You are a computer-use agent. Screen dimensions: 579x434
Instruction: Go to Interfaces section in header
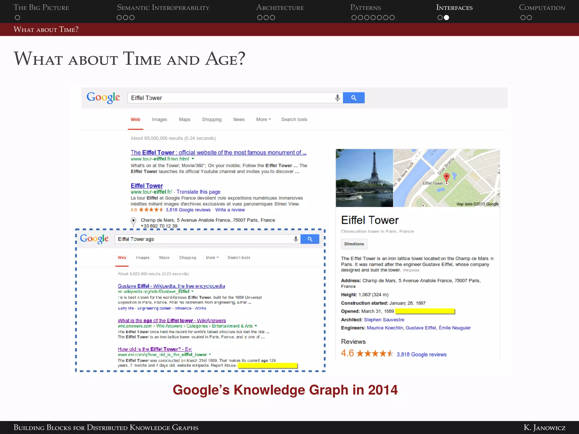(454, 8)
